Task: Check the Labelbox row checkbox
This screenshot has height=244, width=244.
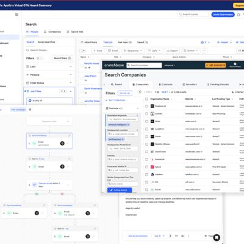Action: pos(146,174)
